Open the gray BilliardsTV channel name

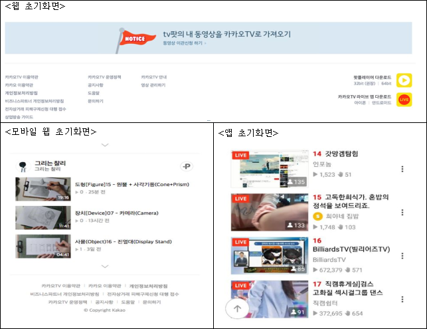point(329,260)
